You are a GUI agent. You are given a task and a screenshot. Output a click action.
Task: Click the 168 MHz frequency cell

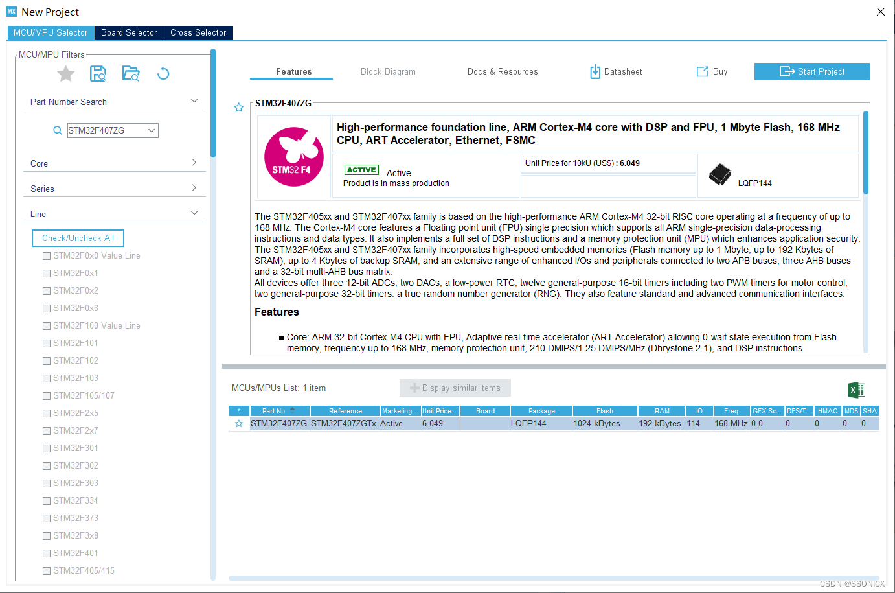[x=731, y=423]
